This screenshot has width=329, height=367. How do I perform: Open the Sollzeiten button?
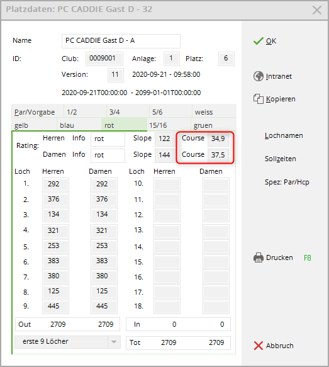coord(280,159)
